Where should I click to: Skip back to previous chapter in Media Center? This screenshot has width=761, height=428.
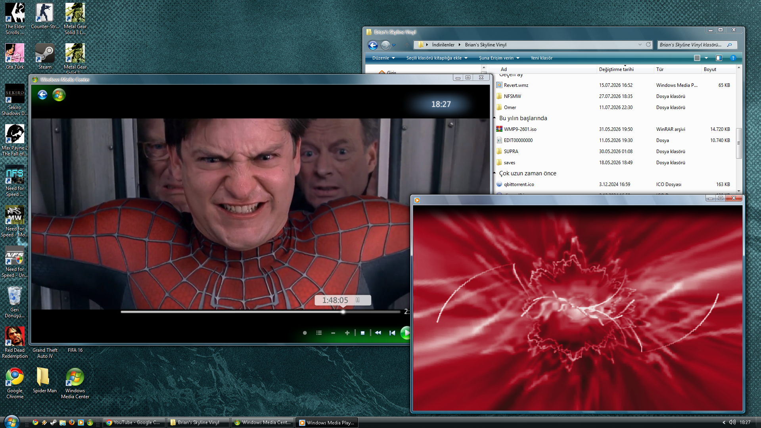point(392,333)
